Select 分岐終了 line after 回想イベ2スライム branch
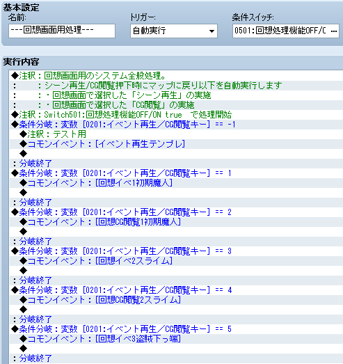This screenshot has height=364, width=343. 177,280
